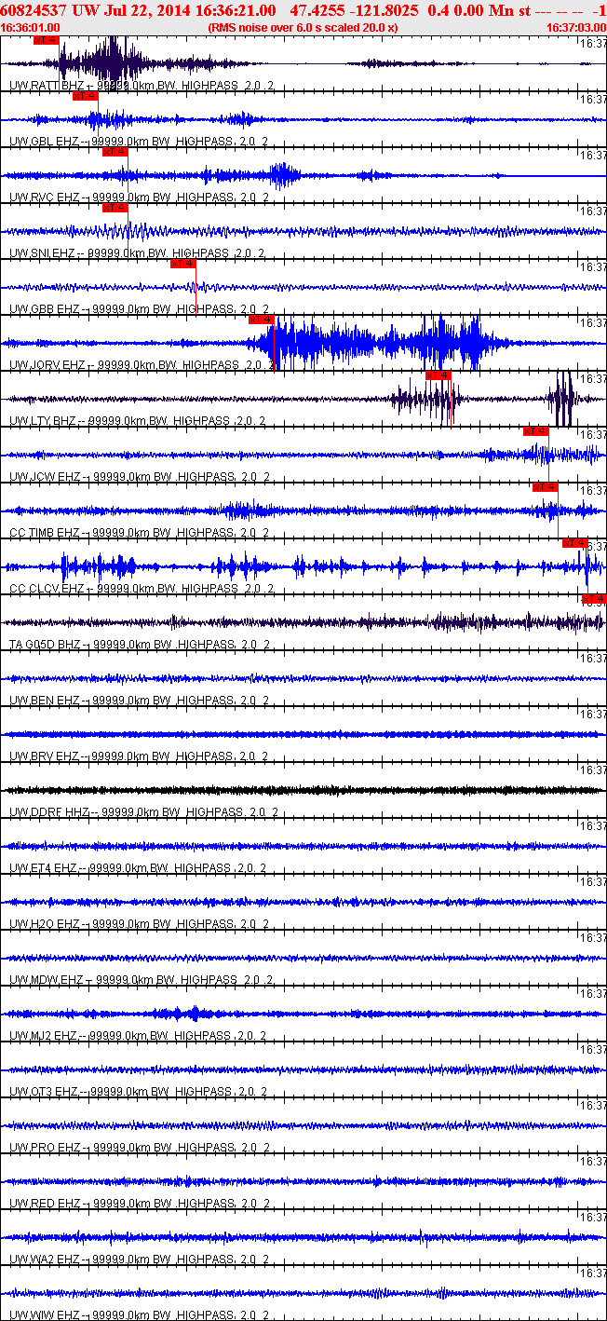Click the red pick marker on the UW.JCW.EHZ trace

[x=535, y=431]
